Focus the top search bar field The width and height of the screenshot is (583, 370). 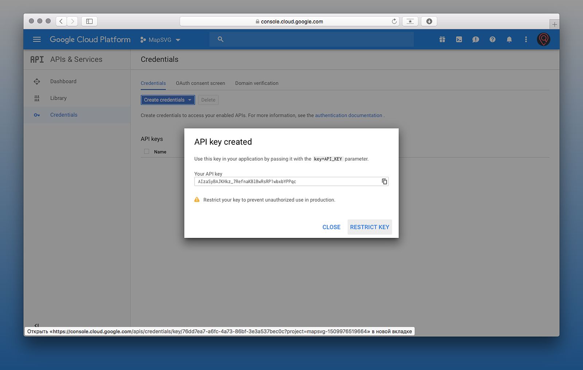pos(312,39)
